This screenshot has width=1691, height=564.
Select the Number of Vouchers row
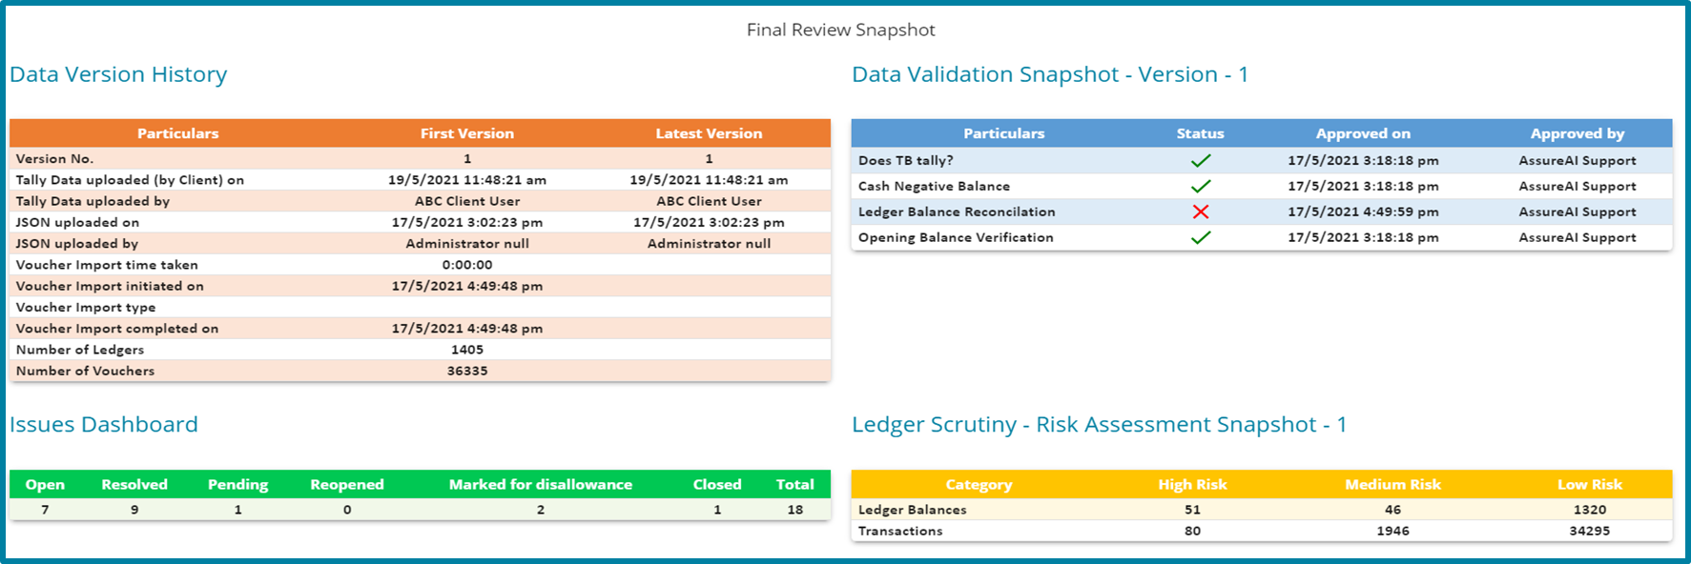point(85,371)
